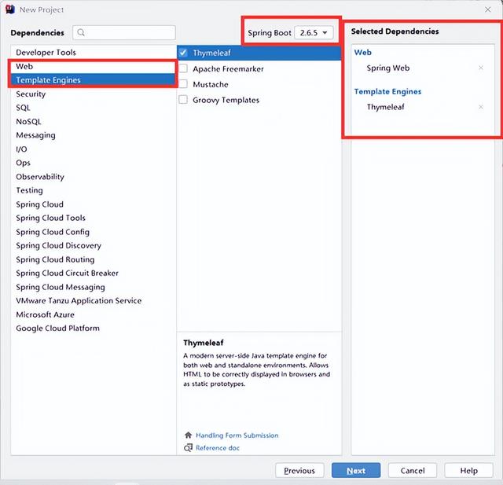This screenshot has height=485, width=503.
Task: Focus the Dependencies search field
Action: (x=124, y=32)
